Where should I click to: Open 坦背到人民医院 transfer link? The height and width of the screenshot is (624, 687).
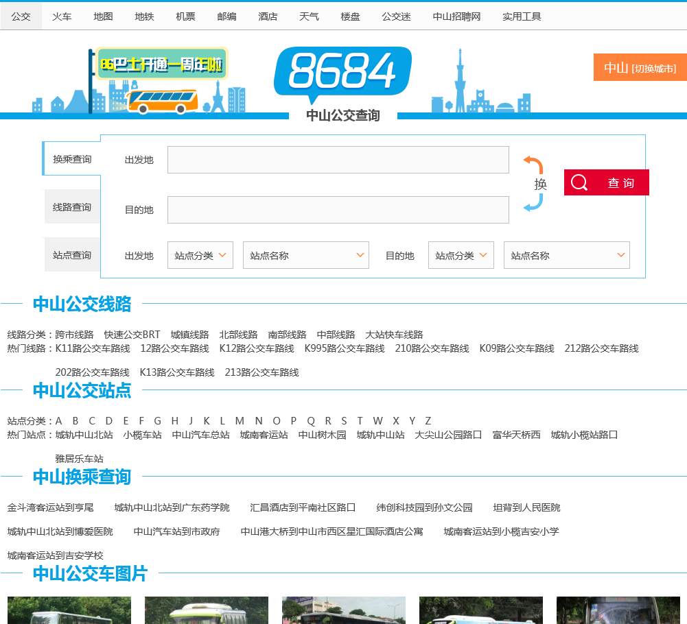[526, 507]
